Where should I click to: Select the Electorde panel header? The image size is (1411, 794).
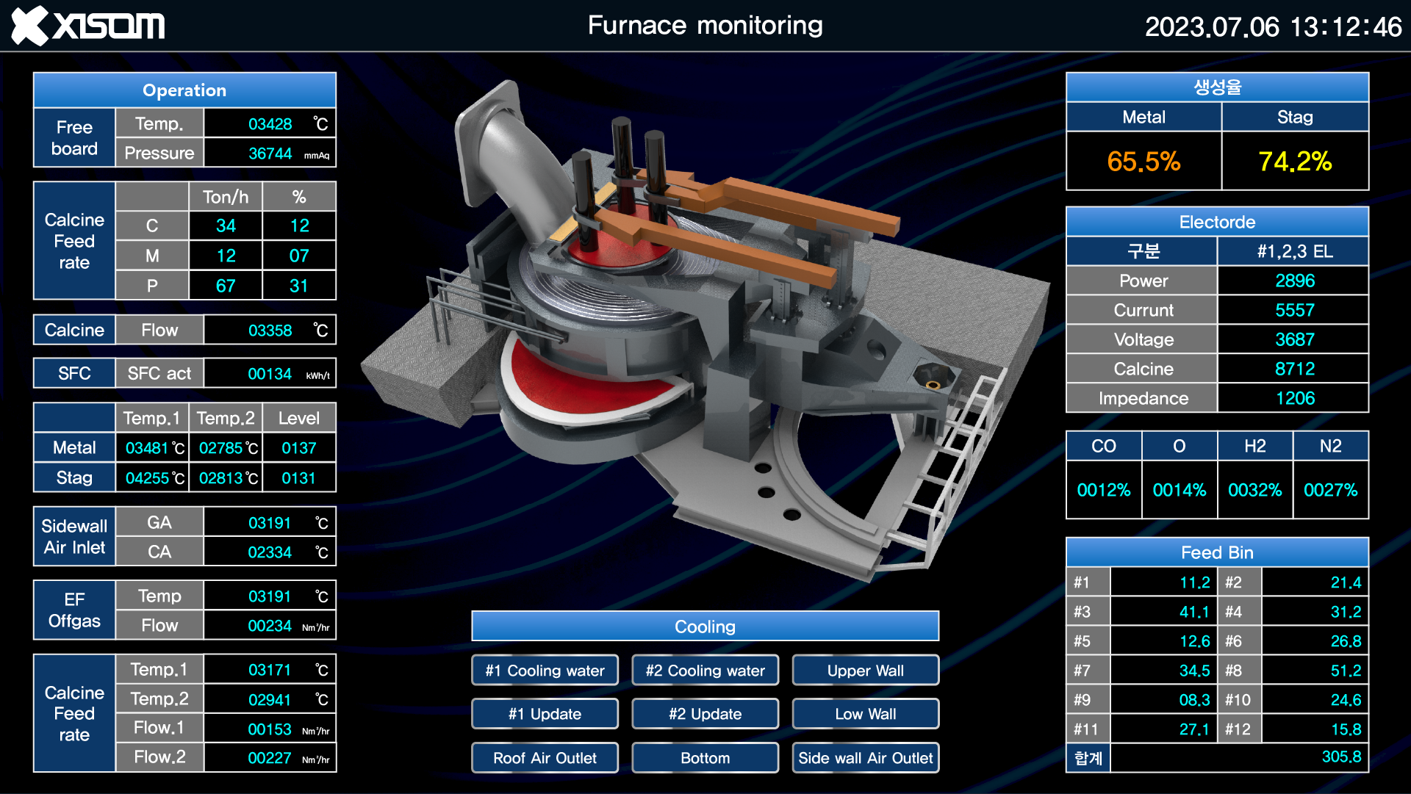click(x=1217, y=222)
